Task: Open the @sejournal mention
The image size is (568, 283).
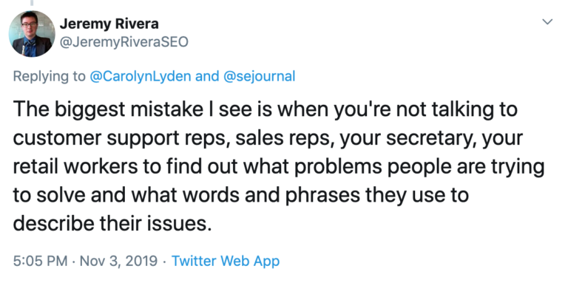Action: point(260,76)
